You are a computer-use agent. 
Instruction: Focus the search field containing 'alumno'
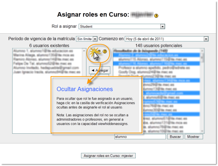pos(140,137)
